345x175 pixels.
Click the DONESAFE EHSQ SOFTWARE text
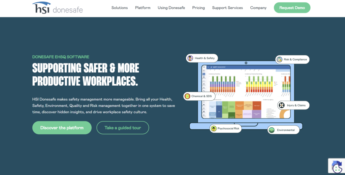pyautogui.click(x=61, y=57)
